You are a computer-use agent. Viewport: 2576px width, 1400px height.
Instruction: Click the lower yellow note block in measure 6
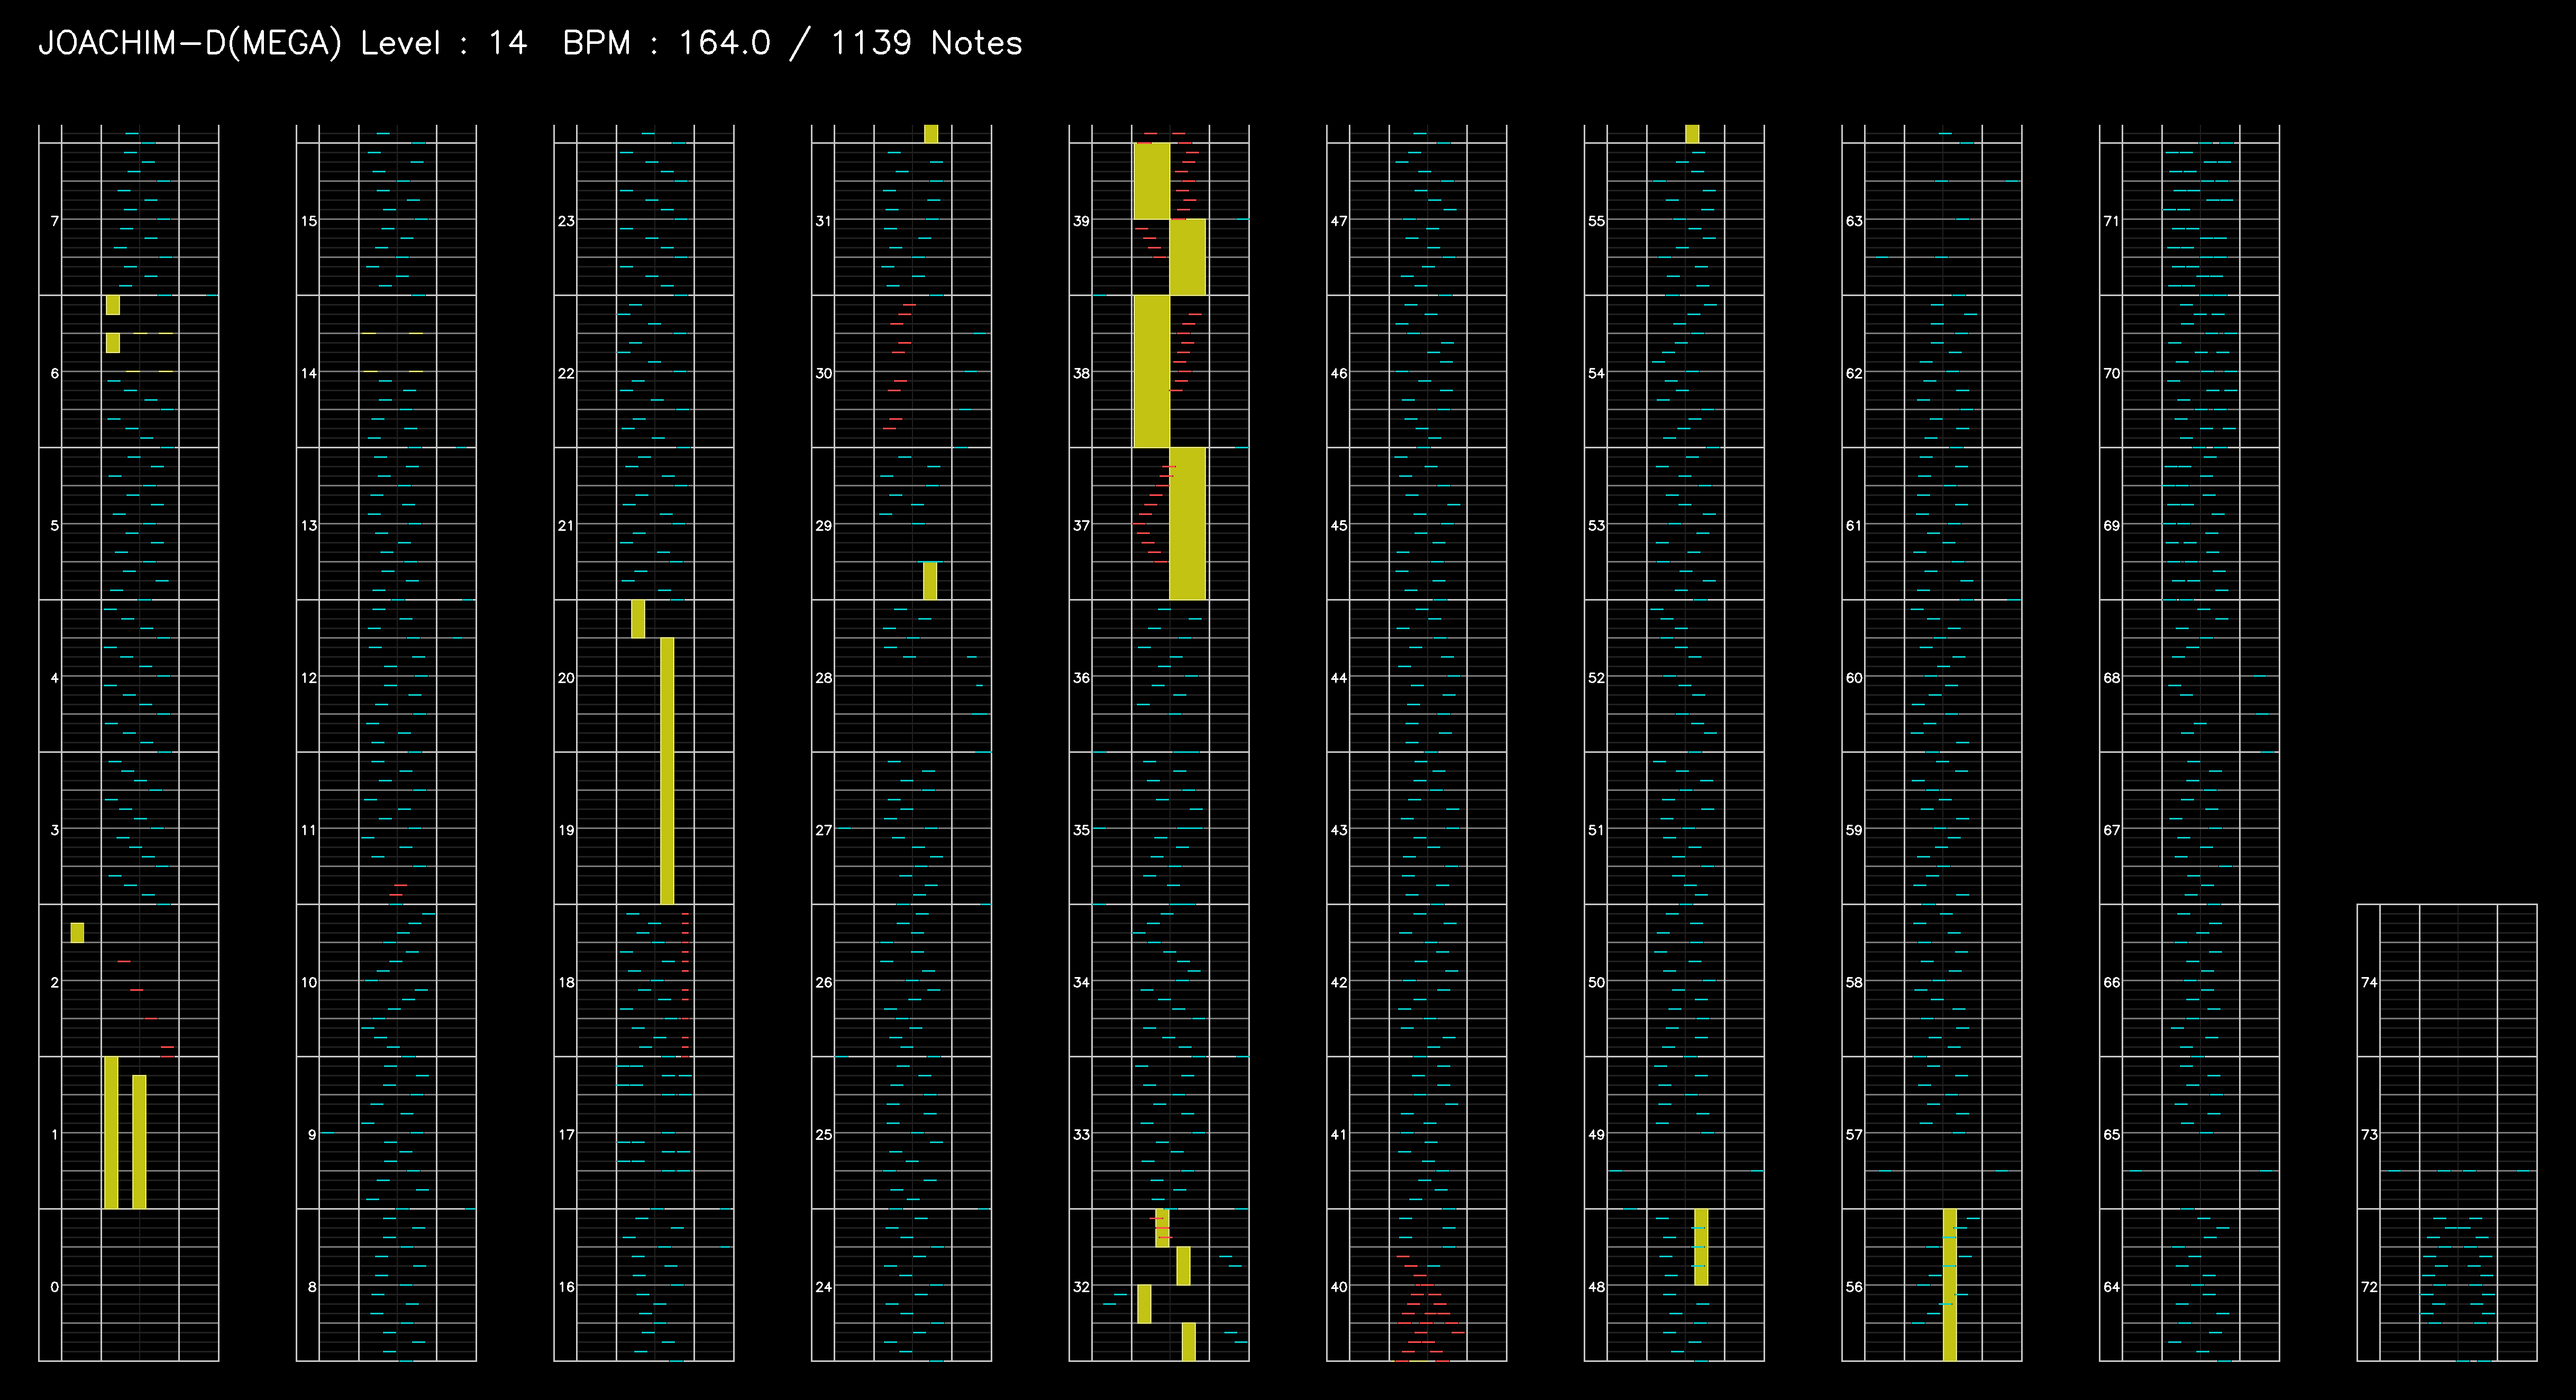(x=113, y=343)
